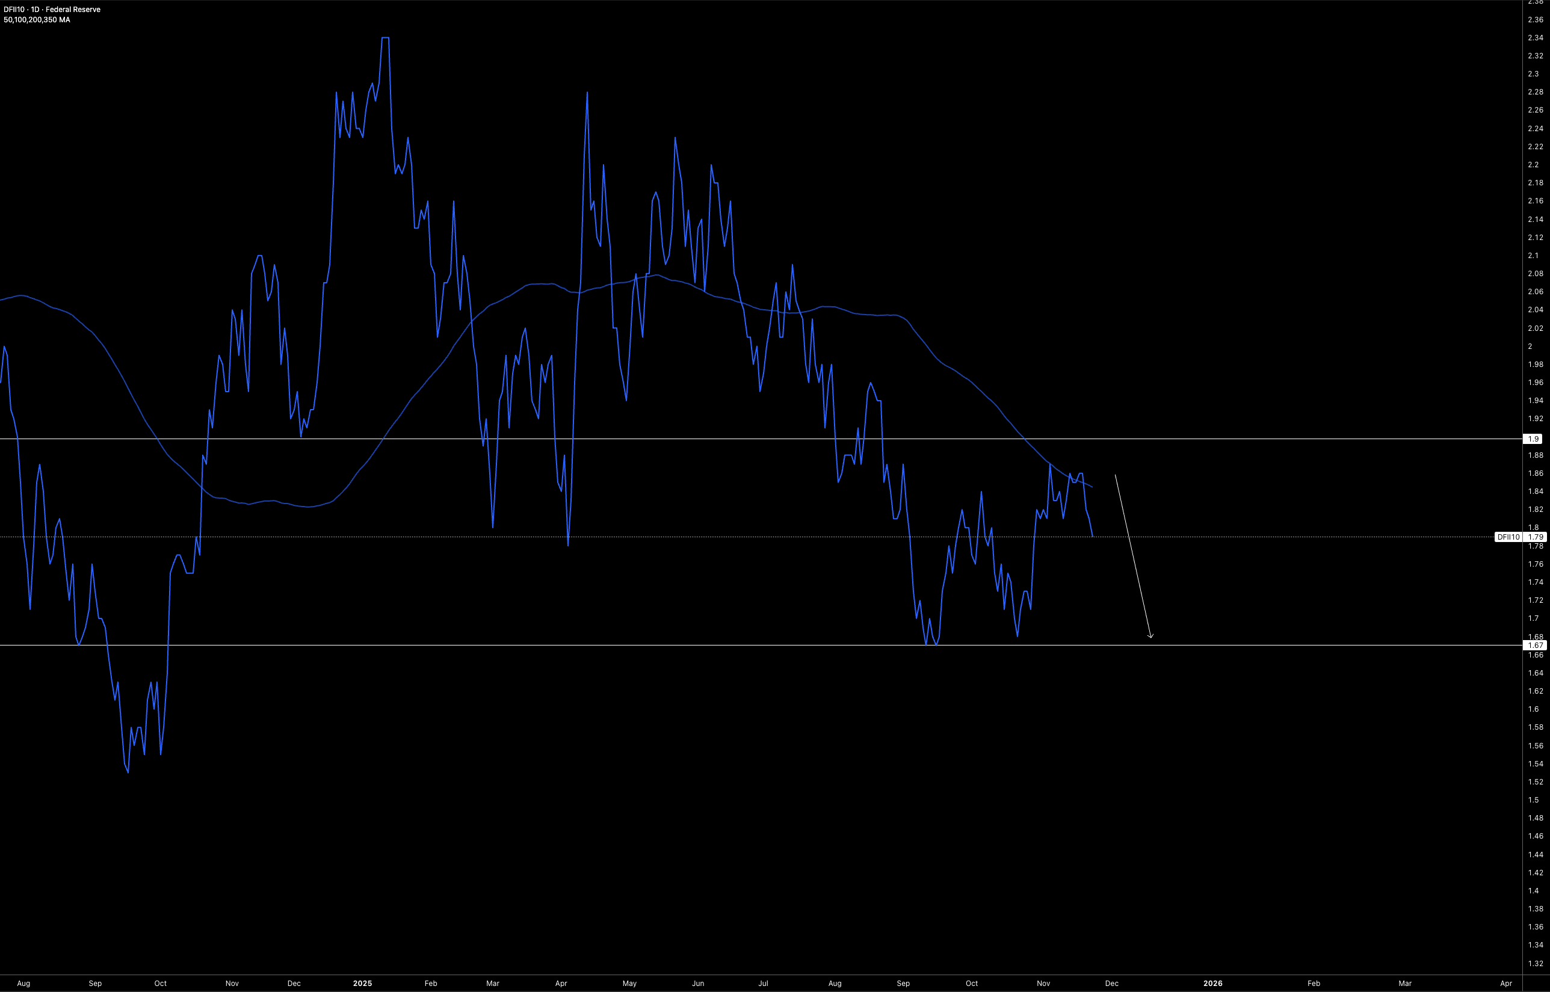Image resolution: width=1550 pixels, height=992 pixels.
Task: Click the 1.8 value on price scale
Action: click(x=1533, y=527)
